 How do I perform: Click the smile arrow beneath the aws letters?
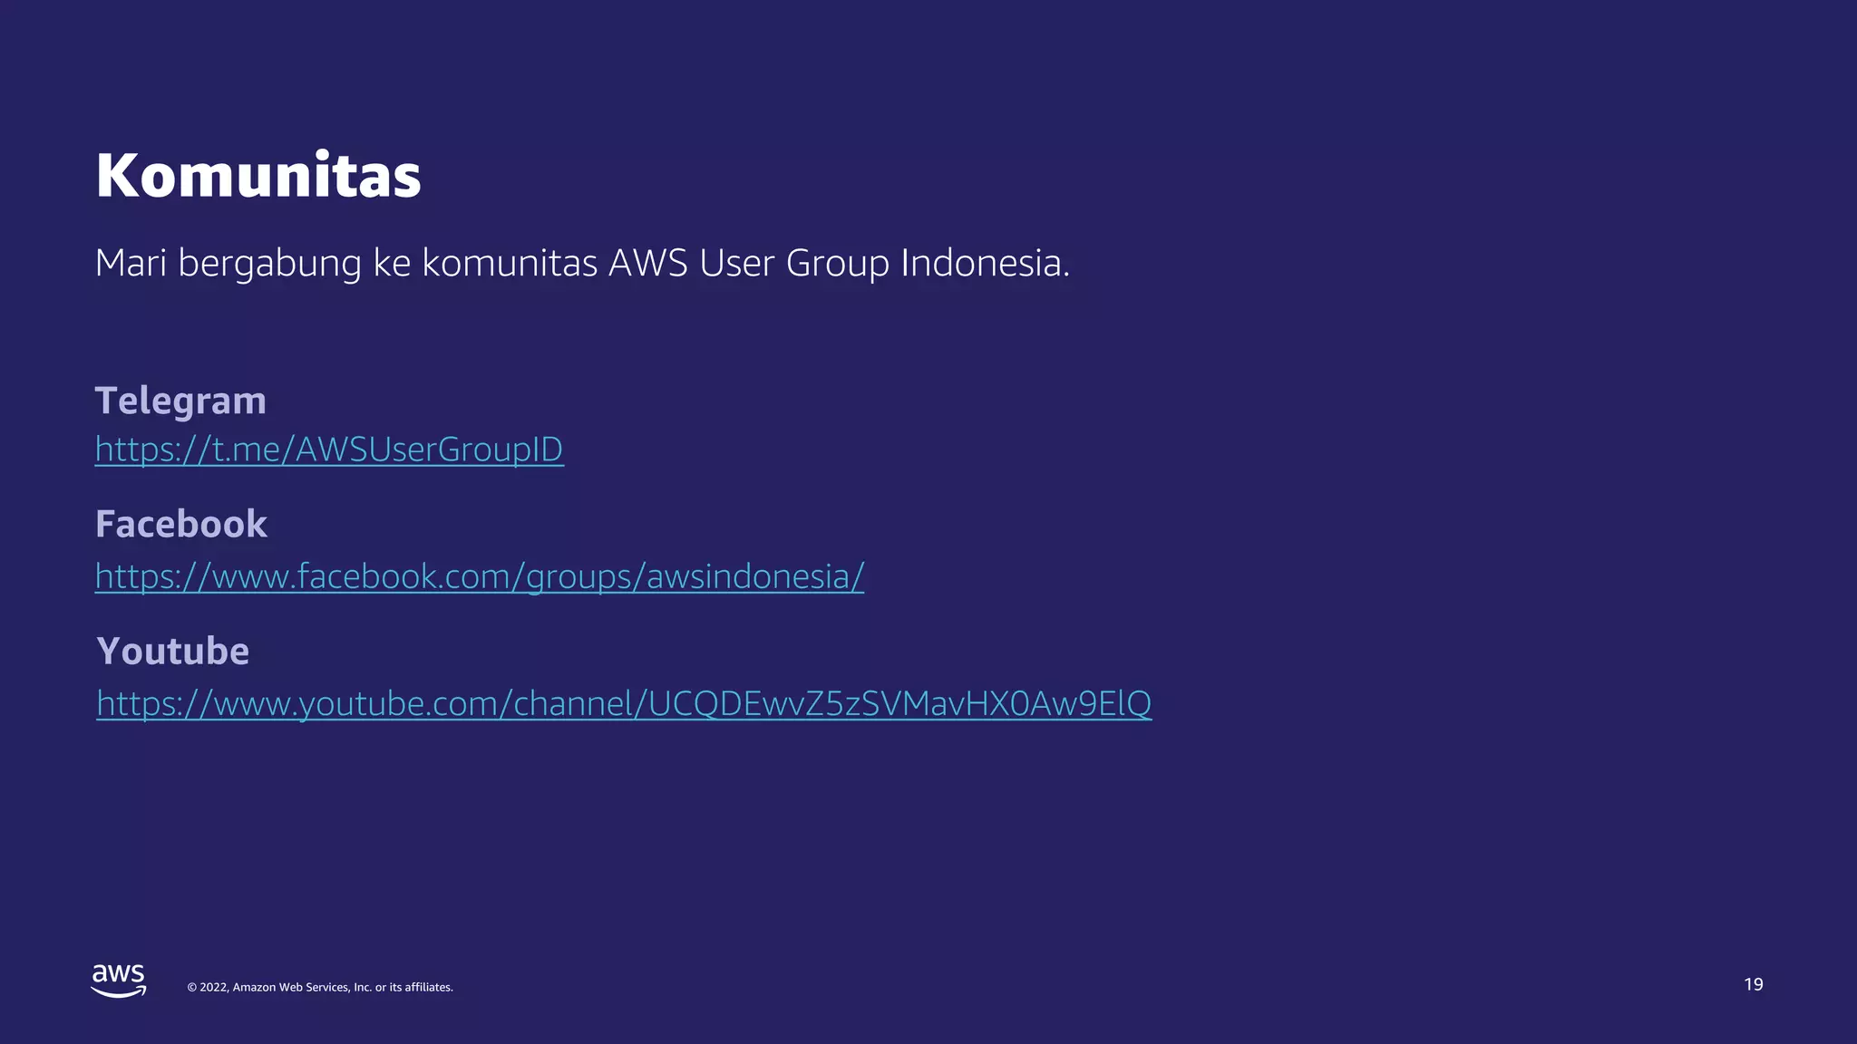(x=119, y=991)
